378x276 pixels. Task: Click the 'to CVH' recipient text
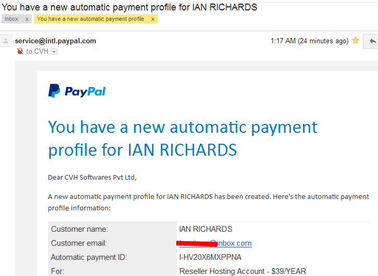[37, 51]
